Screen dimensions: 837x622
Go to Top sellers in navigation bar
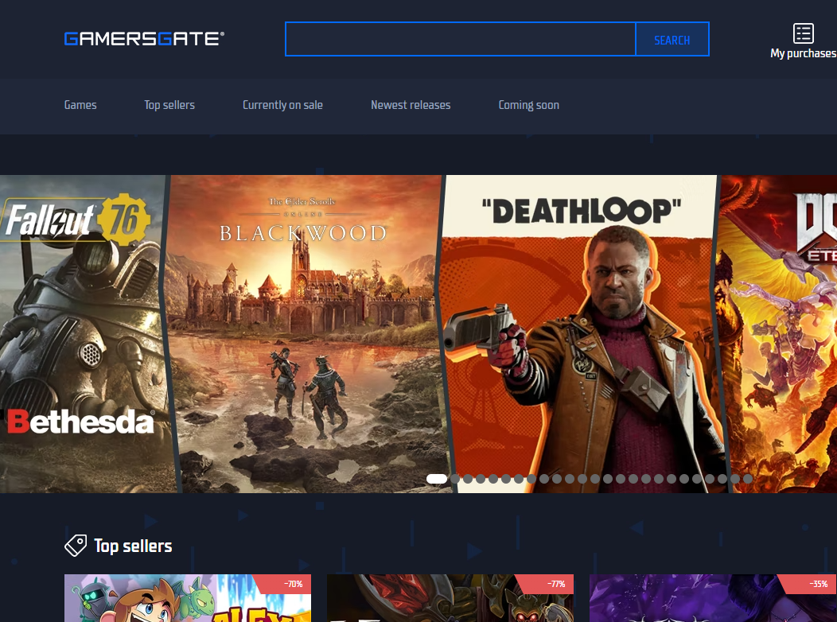click(x=169, y=105)
